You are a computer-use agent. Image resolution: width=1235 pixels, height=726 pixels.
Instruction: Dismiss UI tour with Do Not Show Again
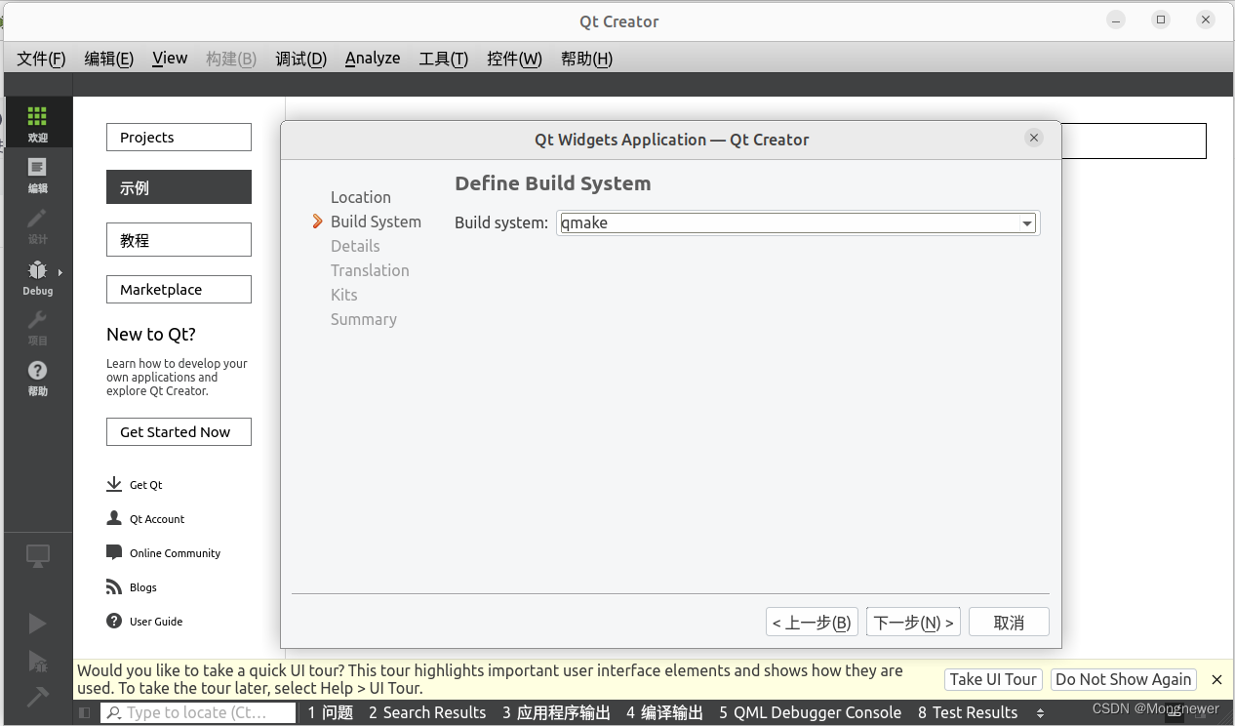point(1124,679)
